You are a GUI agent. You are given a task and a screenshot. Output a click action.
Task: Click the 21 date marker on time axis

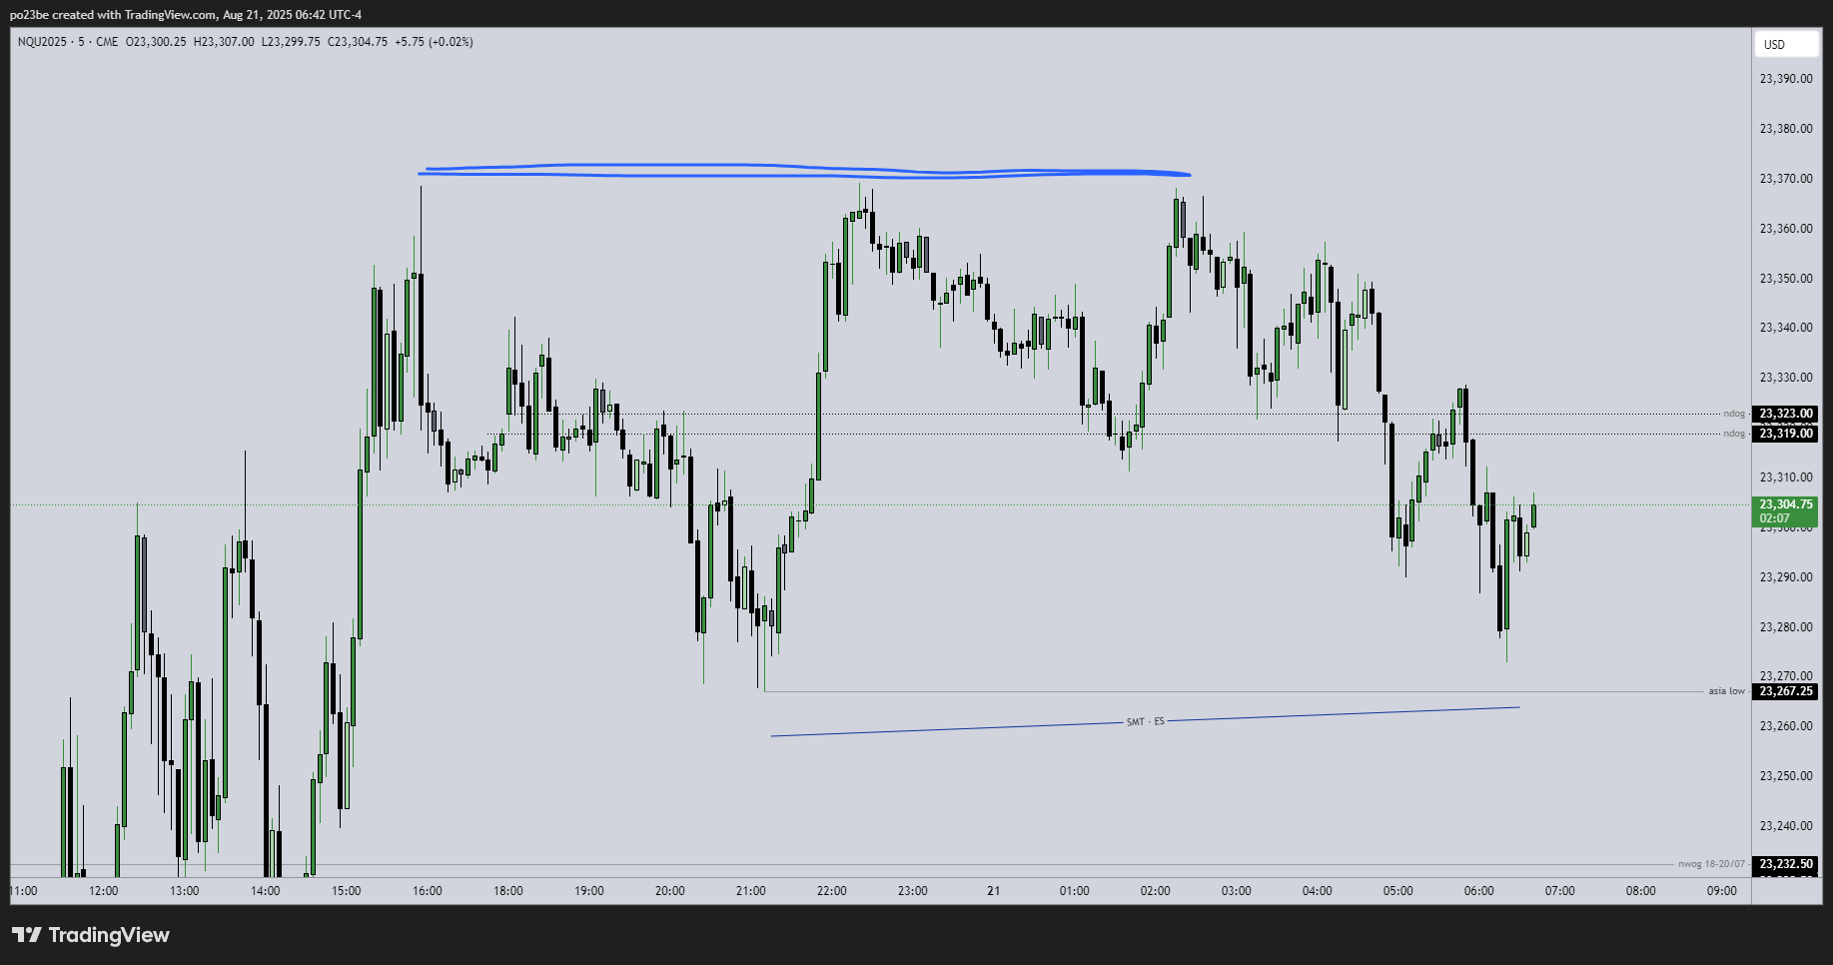coord(992,891)
